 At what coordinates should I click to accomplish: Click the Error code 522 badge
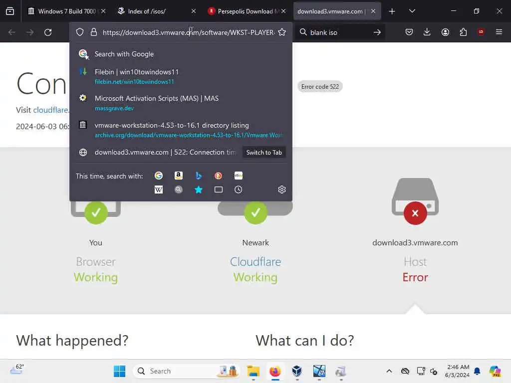tap(320, 87)
